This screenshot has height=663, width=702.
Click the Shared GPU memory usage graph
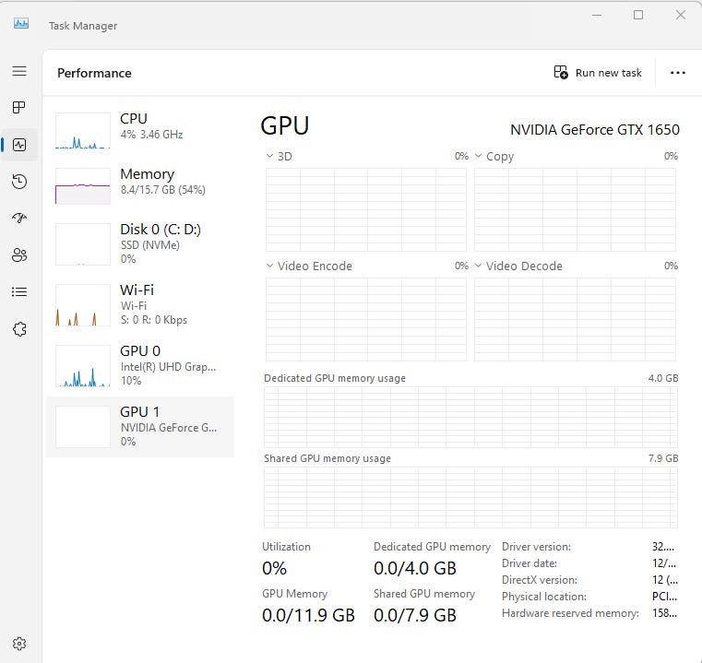click(470, 497)
